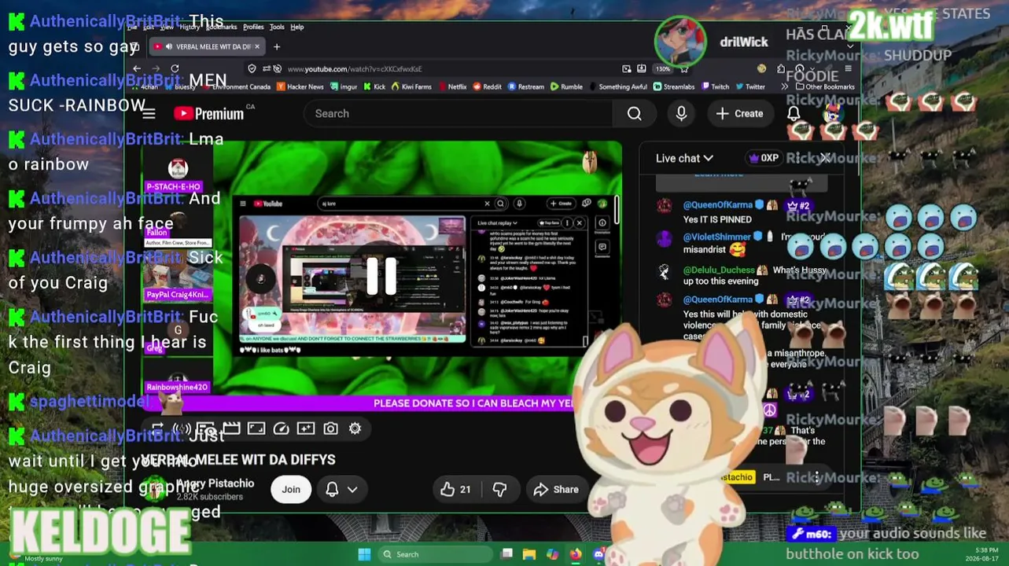Open the Bookmarks menu in browser
The height and width of the screenshot is (566, 1009).
[221, 27]
